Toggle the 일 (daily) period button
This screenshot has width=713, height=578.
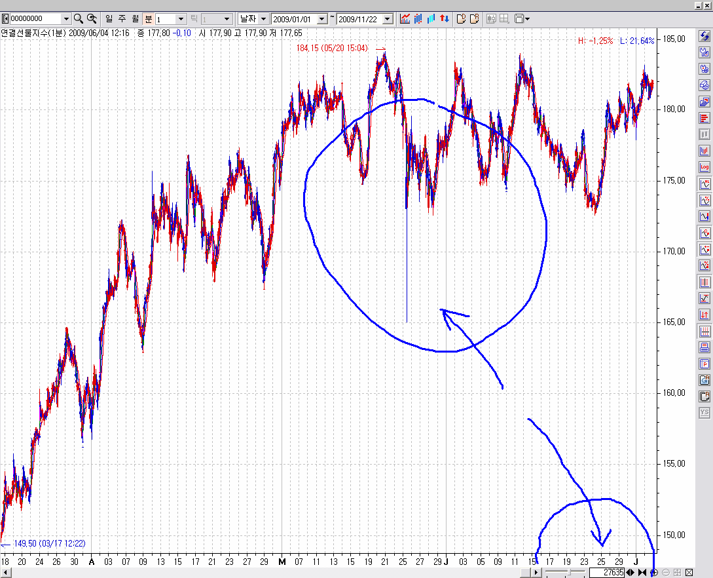coord(109,19)
